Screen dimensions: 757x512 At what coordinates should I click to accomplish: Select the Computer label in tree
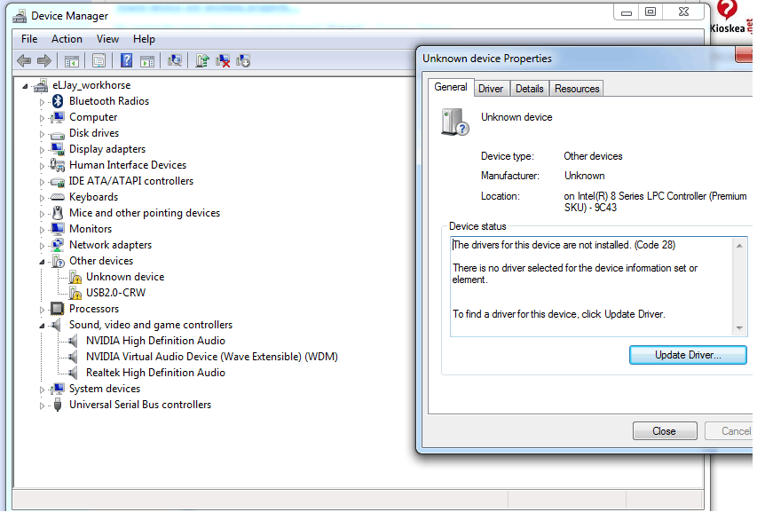[93, 117]
